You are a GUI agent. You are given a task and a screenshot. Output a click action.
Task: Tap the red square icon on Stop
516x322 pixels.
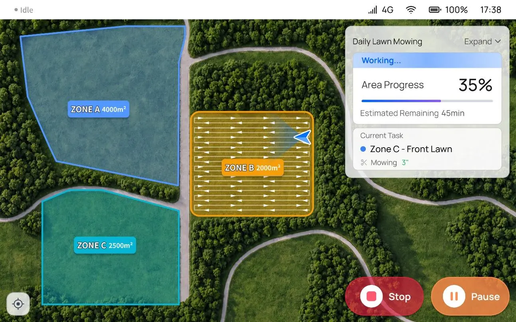[x=371, y=296]
